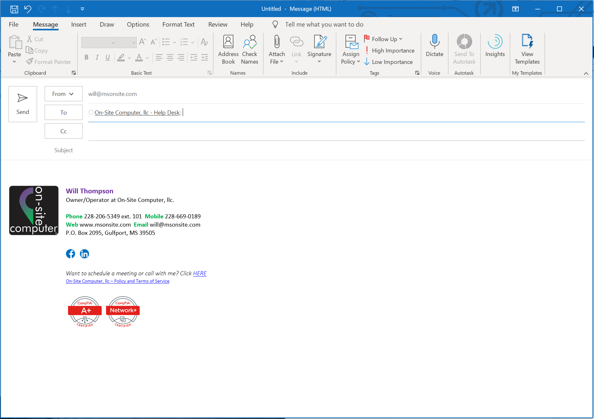Viewport: 594px width, 419px height.
Task: Switch to the Insert tab
Action: point(79,24)
